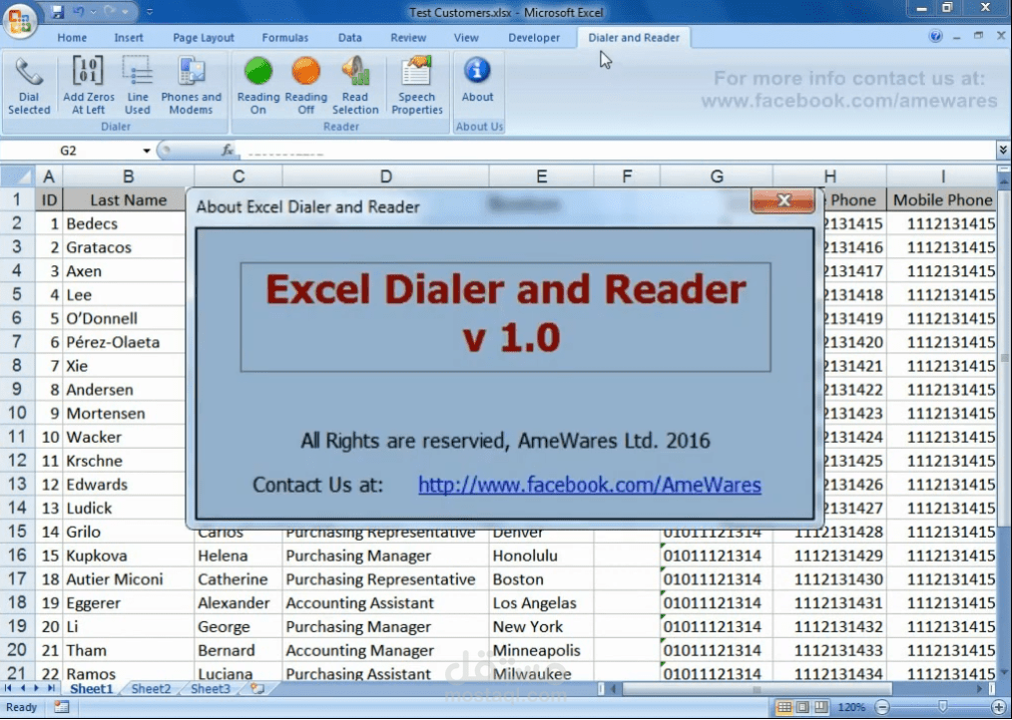The height and width of the screenshot is (720, 1012).
Task: Click the Office button orb
Action: [x=19, y=21]
